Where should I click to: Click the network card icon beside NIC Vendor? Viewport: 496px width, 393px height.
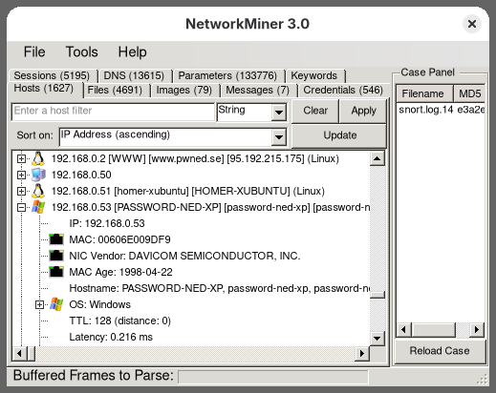click(x=56, y=256)
